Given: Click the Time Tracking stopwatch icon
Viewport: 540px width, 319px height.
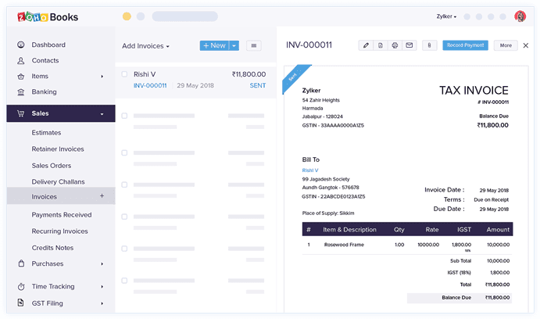Looking at the screenshot, I should 21,287.
